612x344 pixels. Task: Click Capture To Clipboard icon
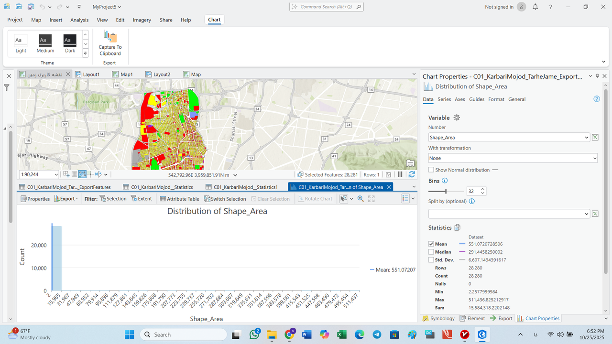pyautogui.click(x=110, y=37)
